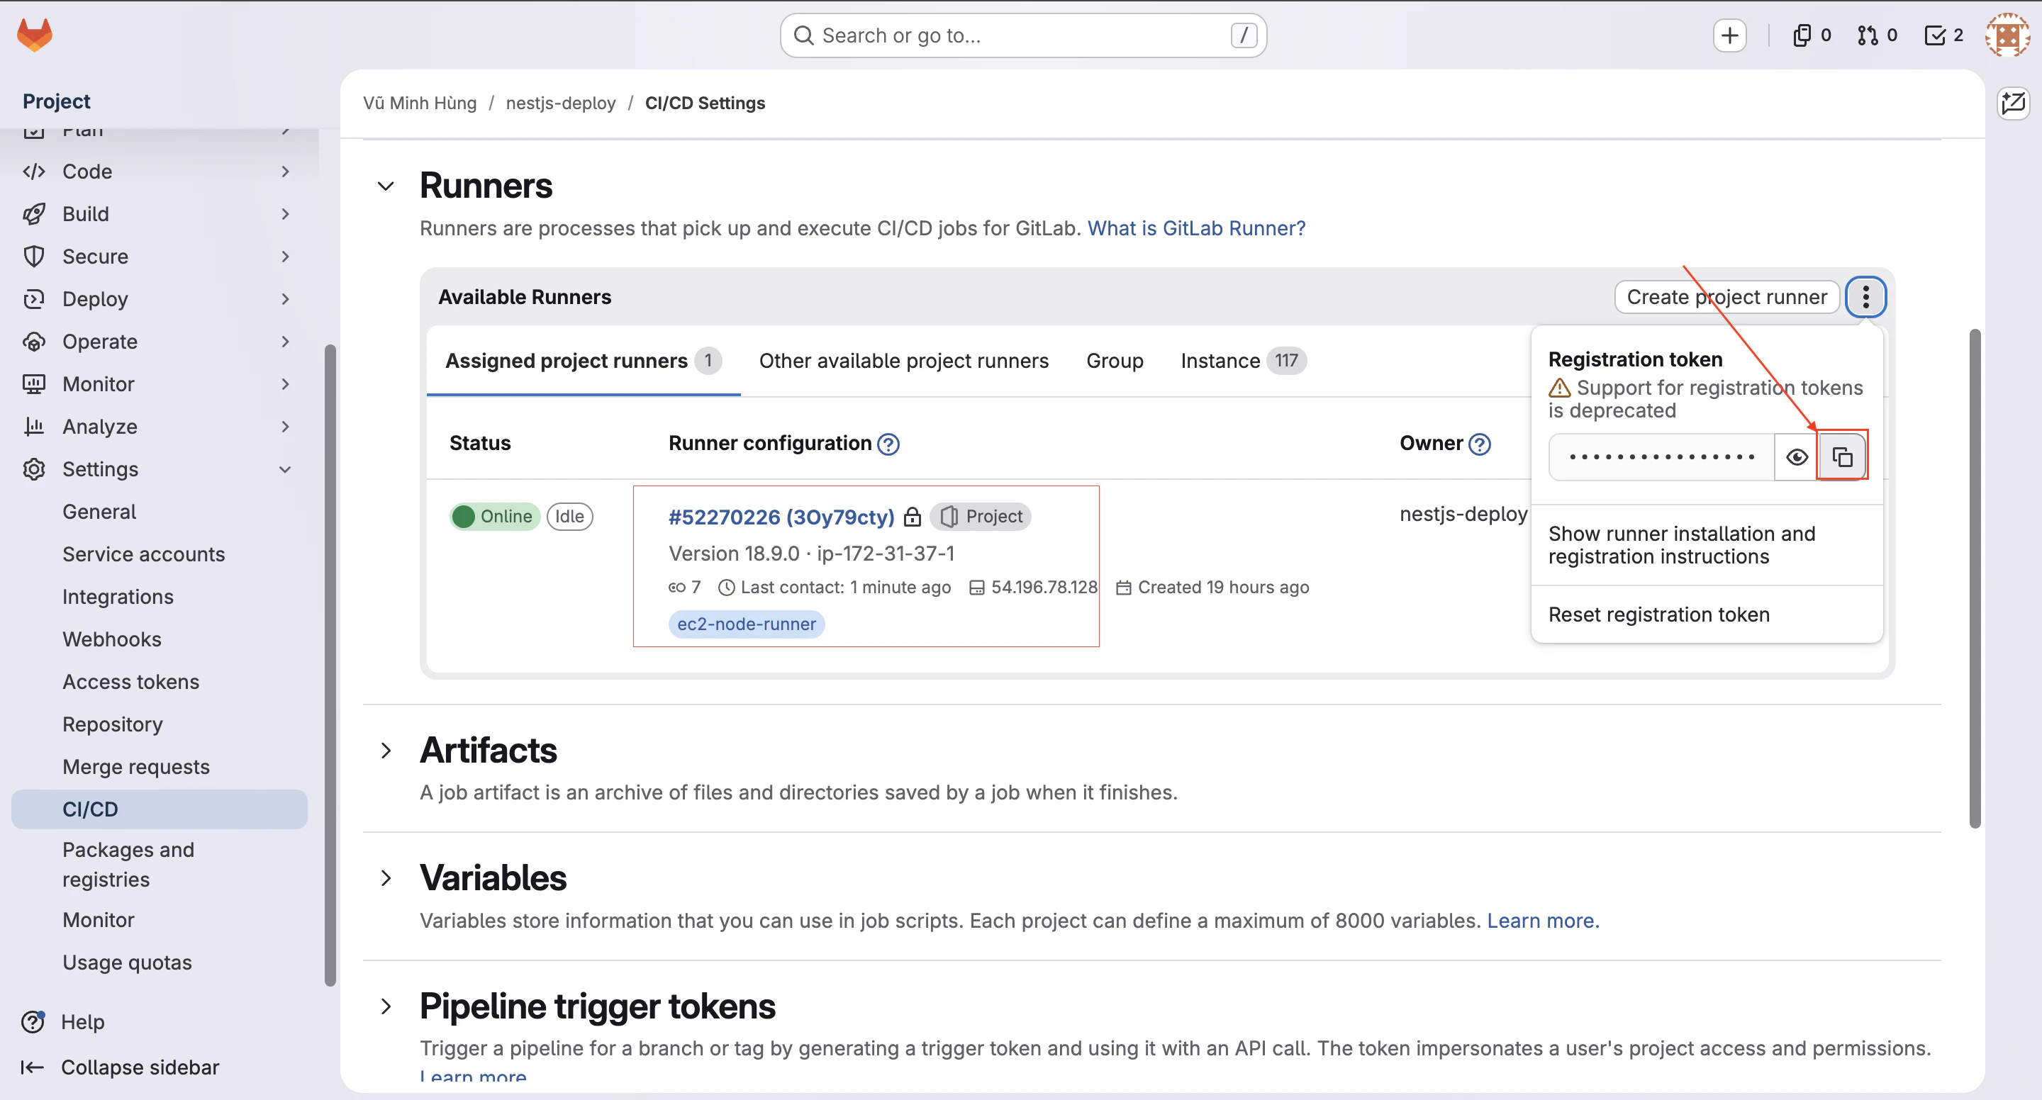Click the Online status badge
2042x1100 pixels.
click(495, 517)
